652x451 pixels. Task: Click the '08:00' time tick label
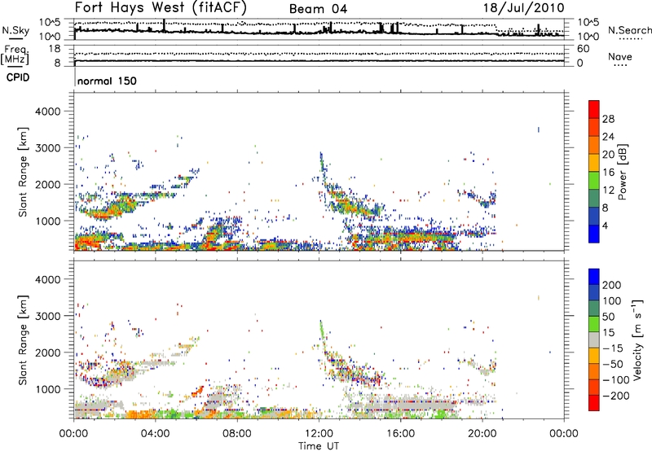[x=237, y=434]
